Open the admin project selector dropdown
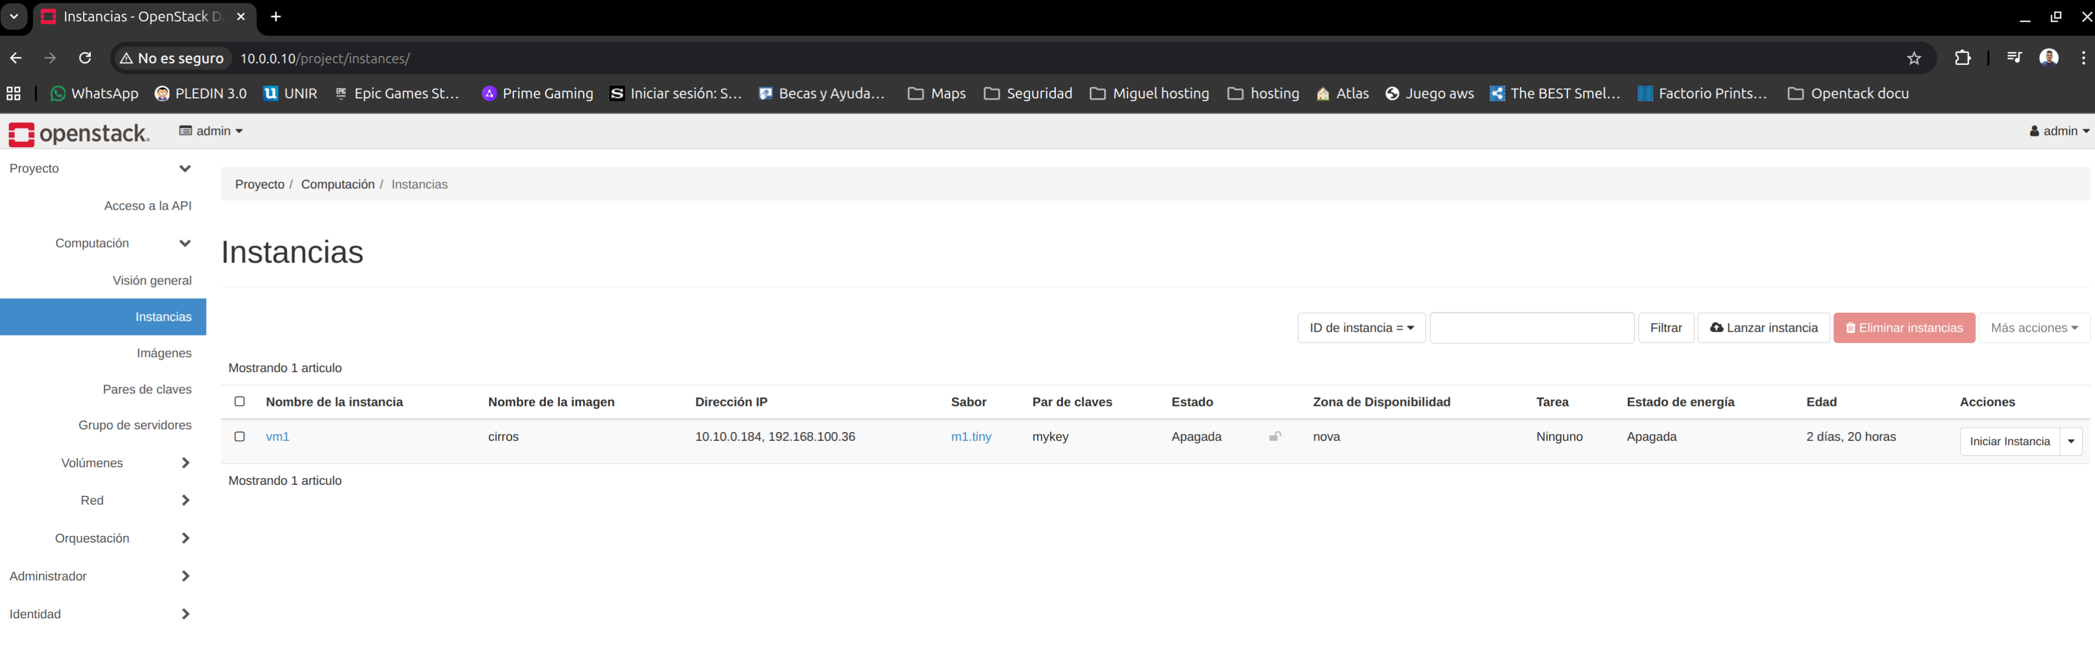Screen dimensions: 2095x660 [212, 131]
